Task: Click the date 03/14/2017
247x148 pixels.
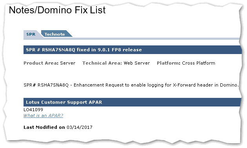Action: [80, 127]
